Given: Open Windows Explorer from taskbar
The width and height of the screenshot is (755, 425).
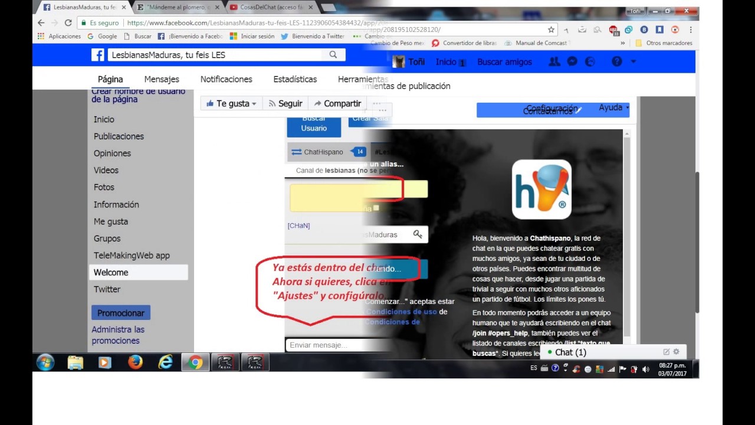Looking at the screenshot, I should [75, 362].
